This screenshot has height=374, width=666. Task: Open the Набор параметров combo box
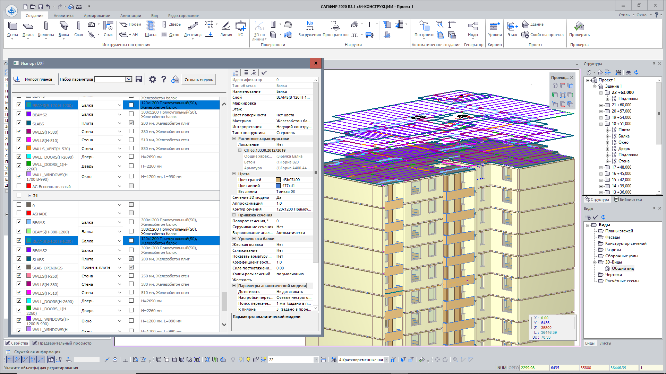pyautogui.click(x=128, y=79)
